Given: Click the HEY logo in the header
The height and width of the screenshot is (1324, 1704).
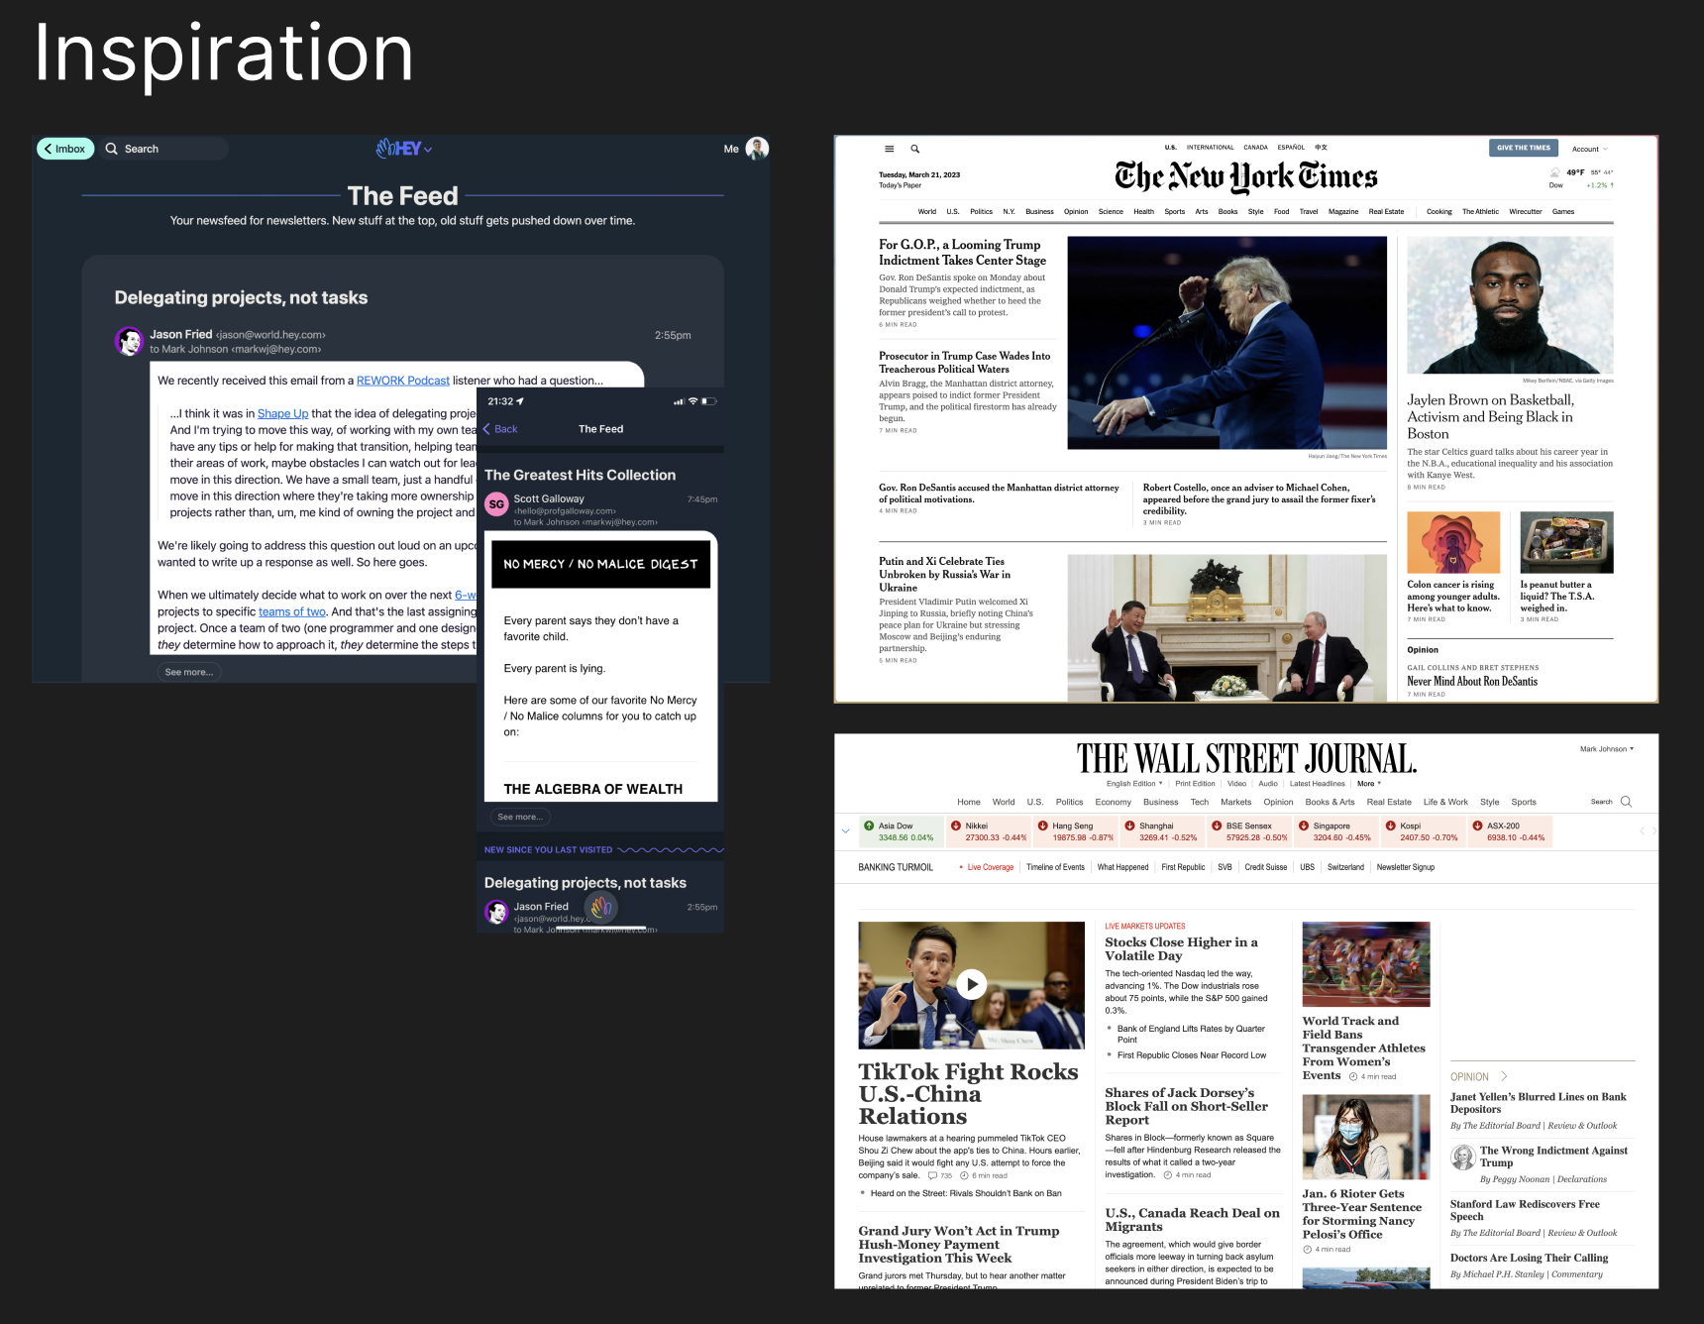Looking at the screenshot, I should pyautogui.click(x=398, y=149).
